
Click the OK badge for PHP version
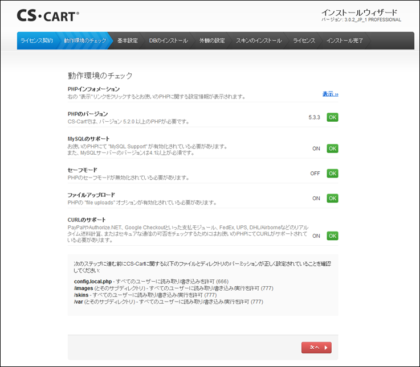coord(332,117)
